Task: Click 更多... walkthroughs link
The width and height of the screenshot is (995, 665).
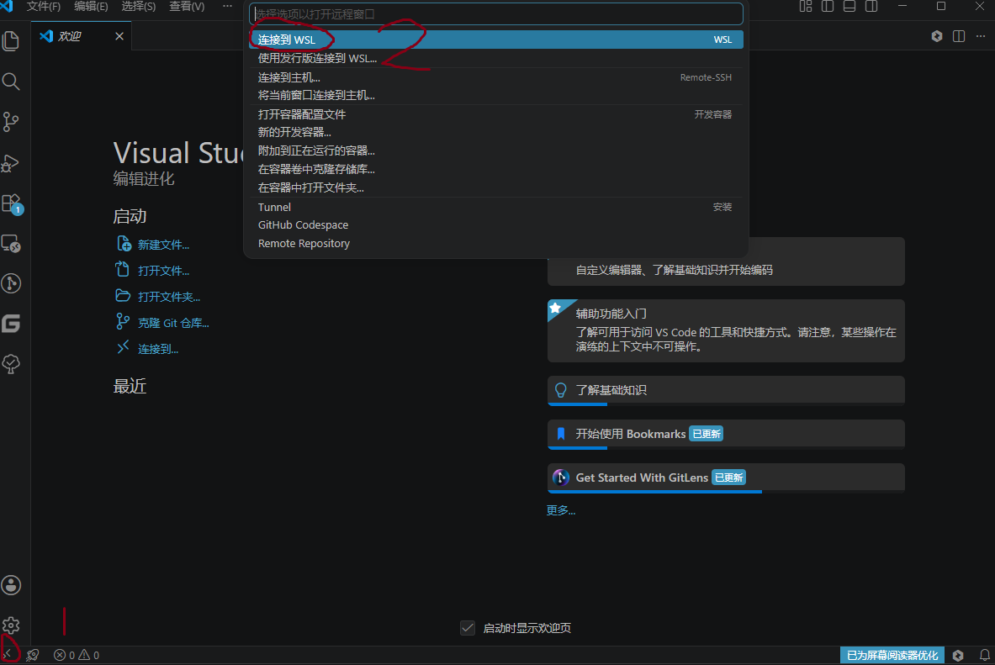Action: (x=561, y=510)
